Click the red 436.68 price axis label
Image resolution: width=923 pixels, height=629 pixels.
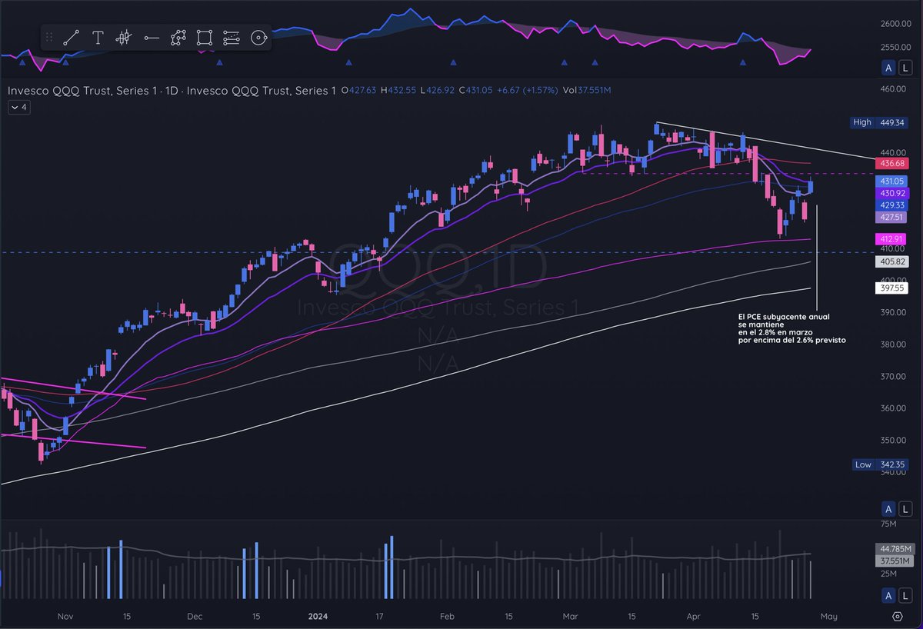[x=892, y=163]
